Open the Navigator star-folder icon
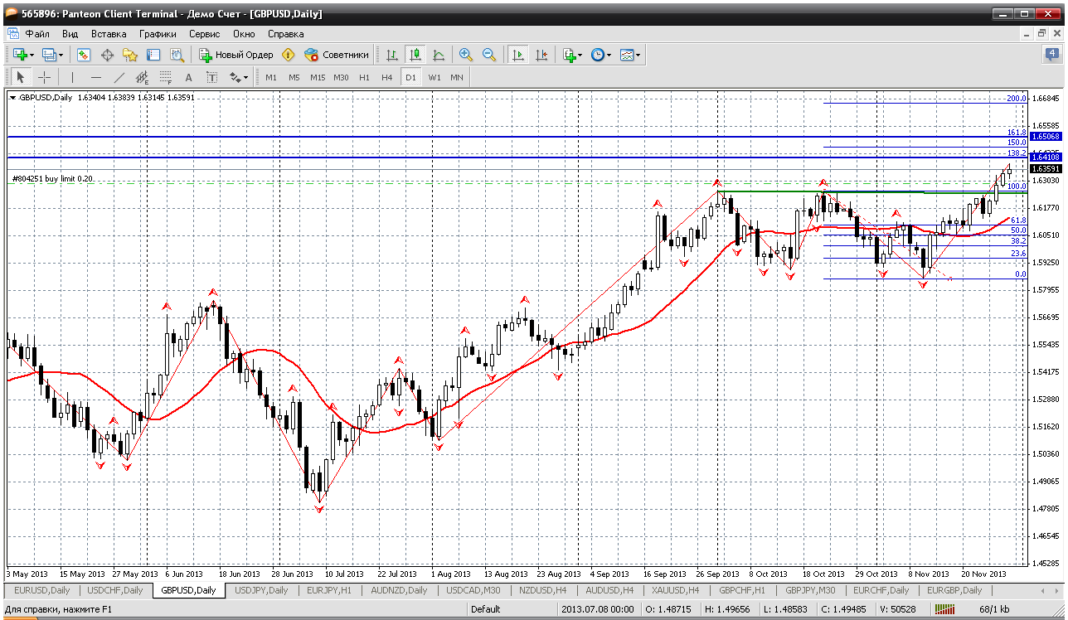1068x620 pixels. tap(130, 55)
